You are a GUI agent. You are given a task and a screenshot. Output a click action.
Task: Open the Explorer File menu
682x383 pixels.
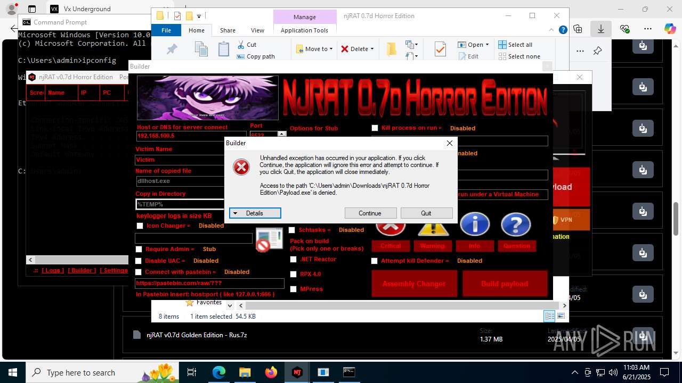click(x=166, y=30)
